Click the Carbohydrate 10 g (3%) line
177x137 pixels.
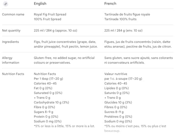tap(51, 102)
